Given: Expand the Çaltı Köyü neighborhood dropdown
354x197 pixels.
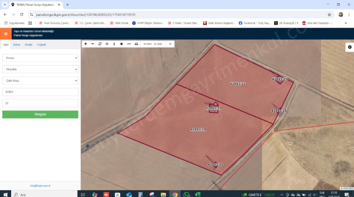Looking at the screenshot, I should pos(40,80).
